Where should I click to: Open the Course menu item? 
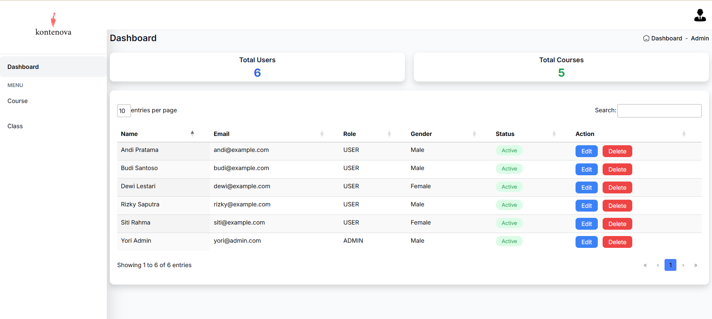[x=17, y=101]
